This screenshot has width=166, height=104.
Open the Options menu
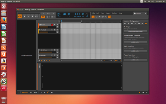114,13
